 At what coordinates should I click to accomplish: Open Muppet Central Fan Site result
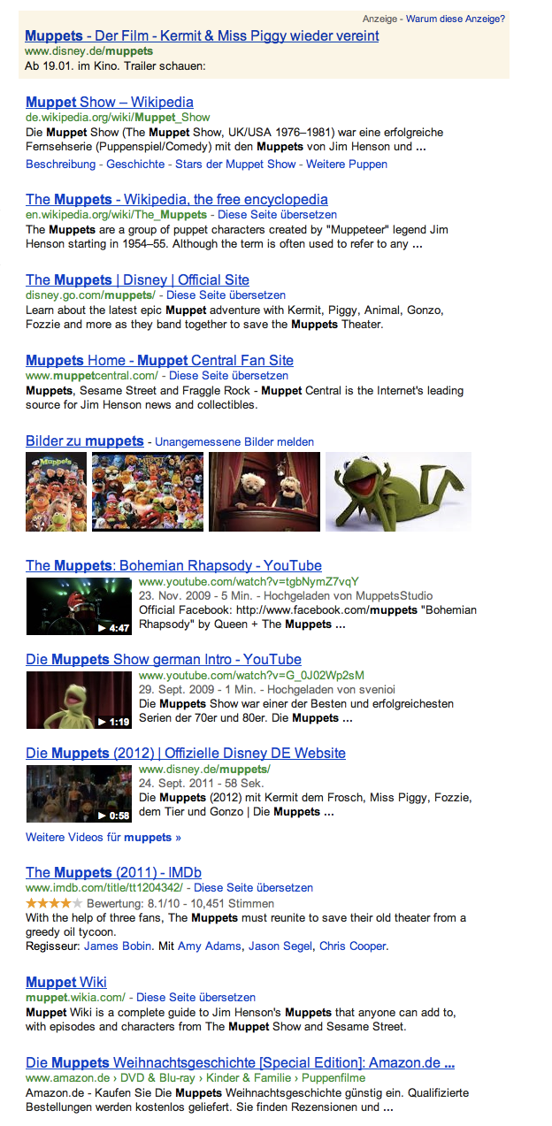tap(159, 360)
